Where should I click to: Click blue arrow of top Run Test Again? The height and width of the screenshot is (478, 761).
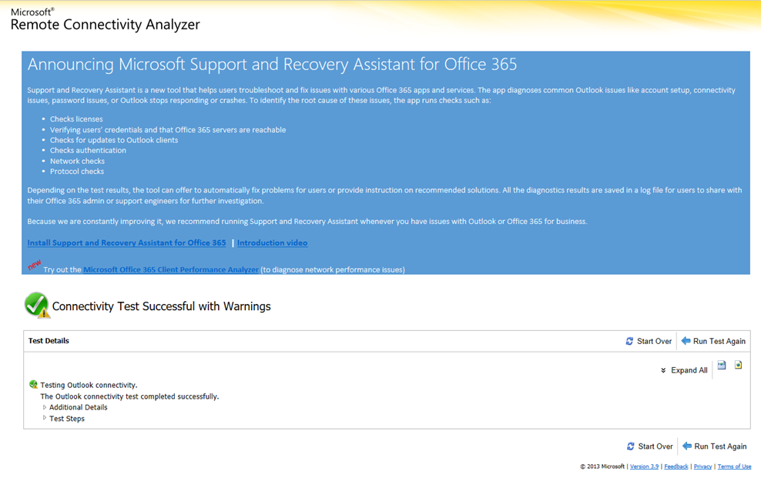(x=686, y=341)
